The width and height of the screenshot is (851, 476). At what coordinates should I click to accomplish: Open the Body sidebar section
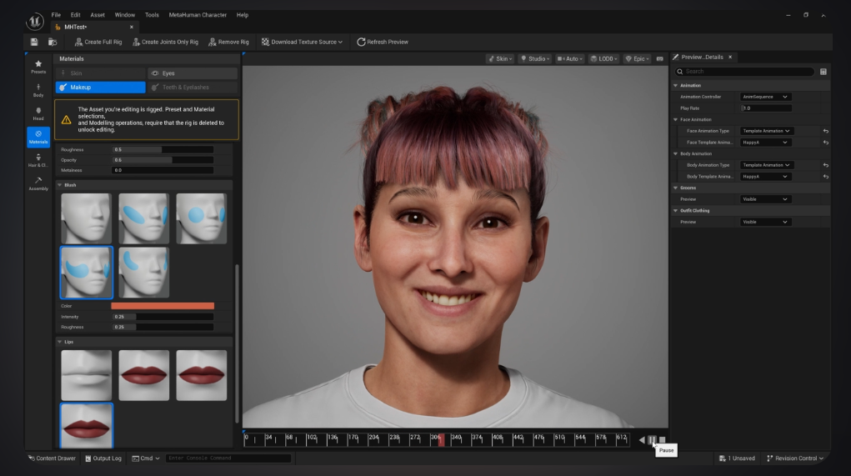[38, 90]
